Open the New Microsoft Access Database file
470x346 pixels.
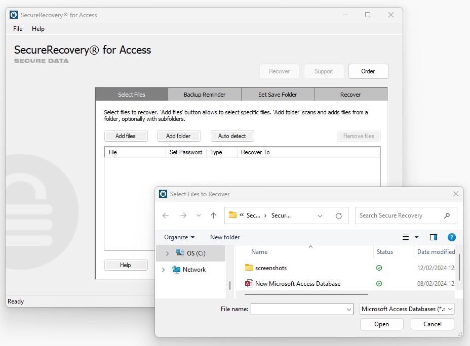(297, 283)
